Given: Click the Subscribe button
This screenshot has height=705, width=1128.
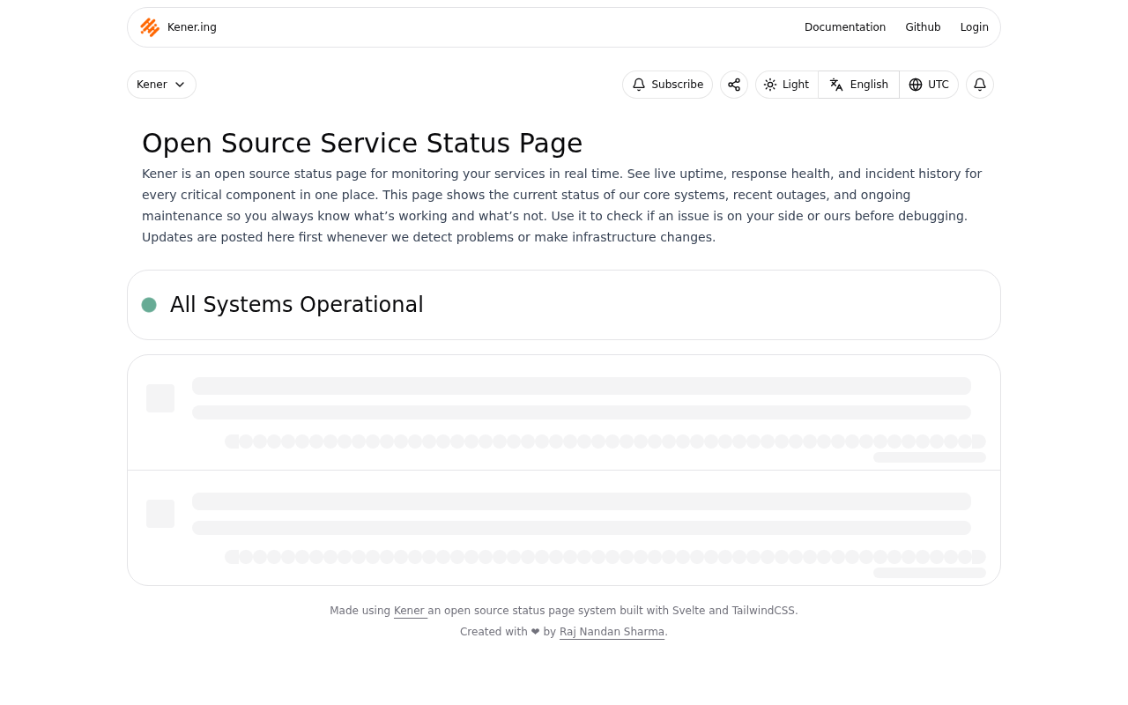Looking at the screenshot, I should [x=667, y=84].
